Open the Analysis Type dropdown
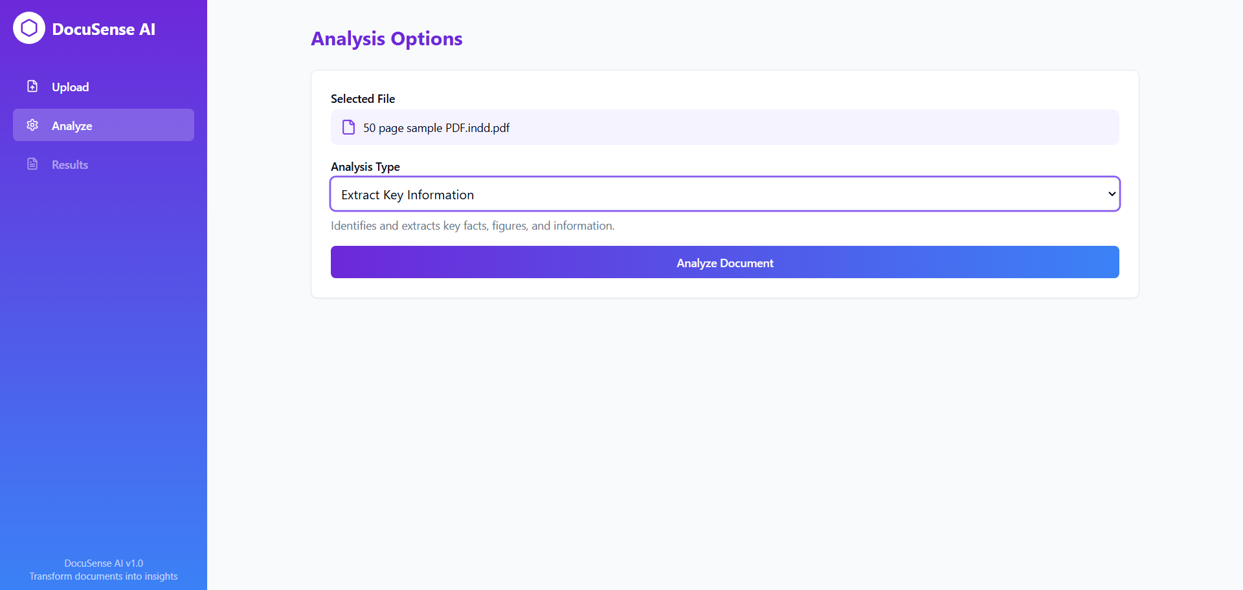Image resolution: width=1243 pixels, height=590 pixels. point(725,194)
